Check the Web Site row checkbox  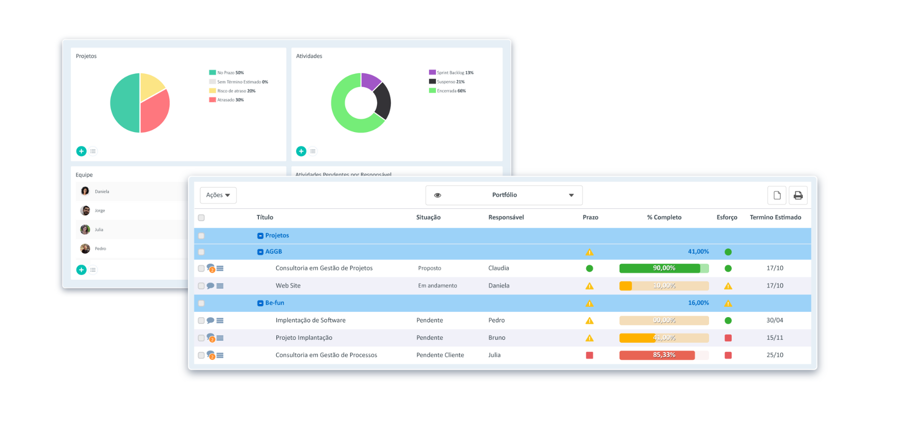click(201, 286)
